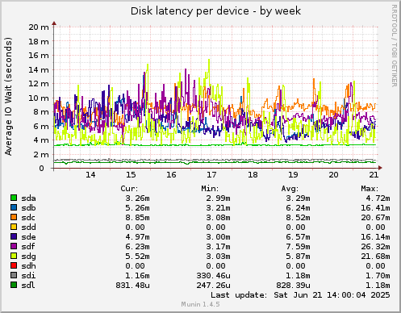Click sdf max value 26.32m
Screen dimensions: 401x313
[x=375, y=247]
